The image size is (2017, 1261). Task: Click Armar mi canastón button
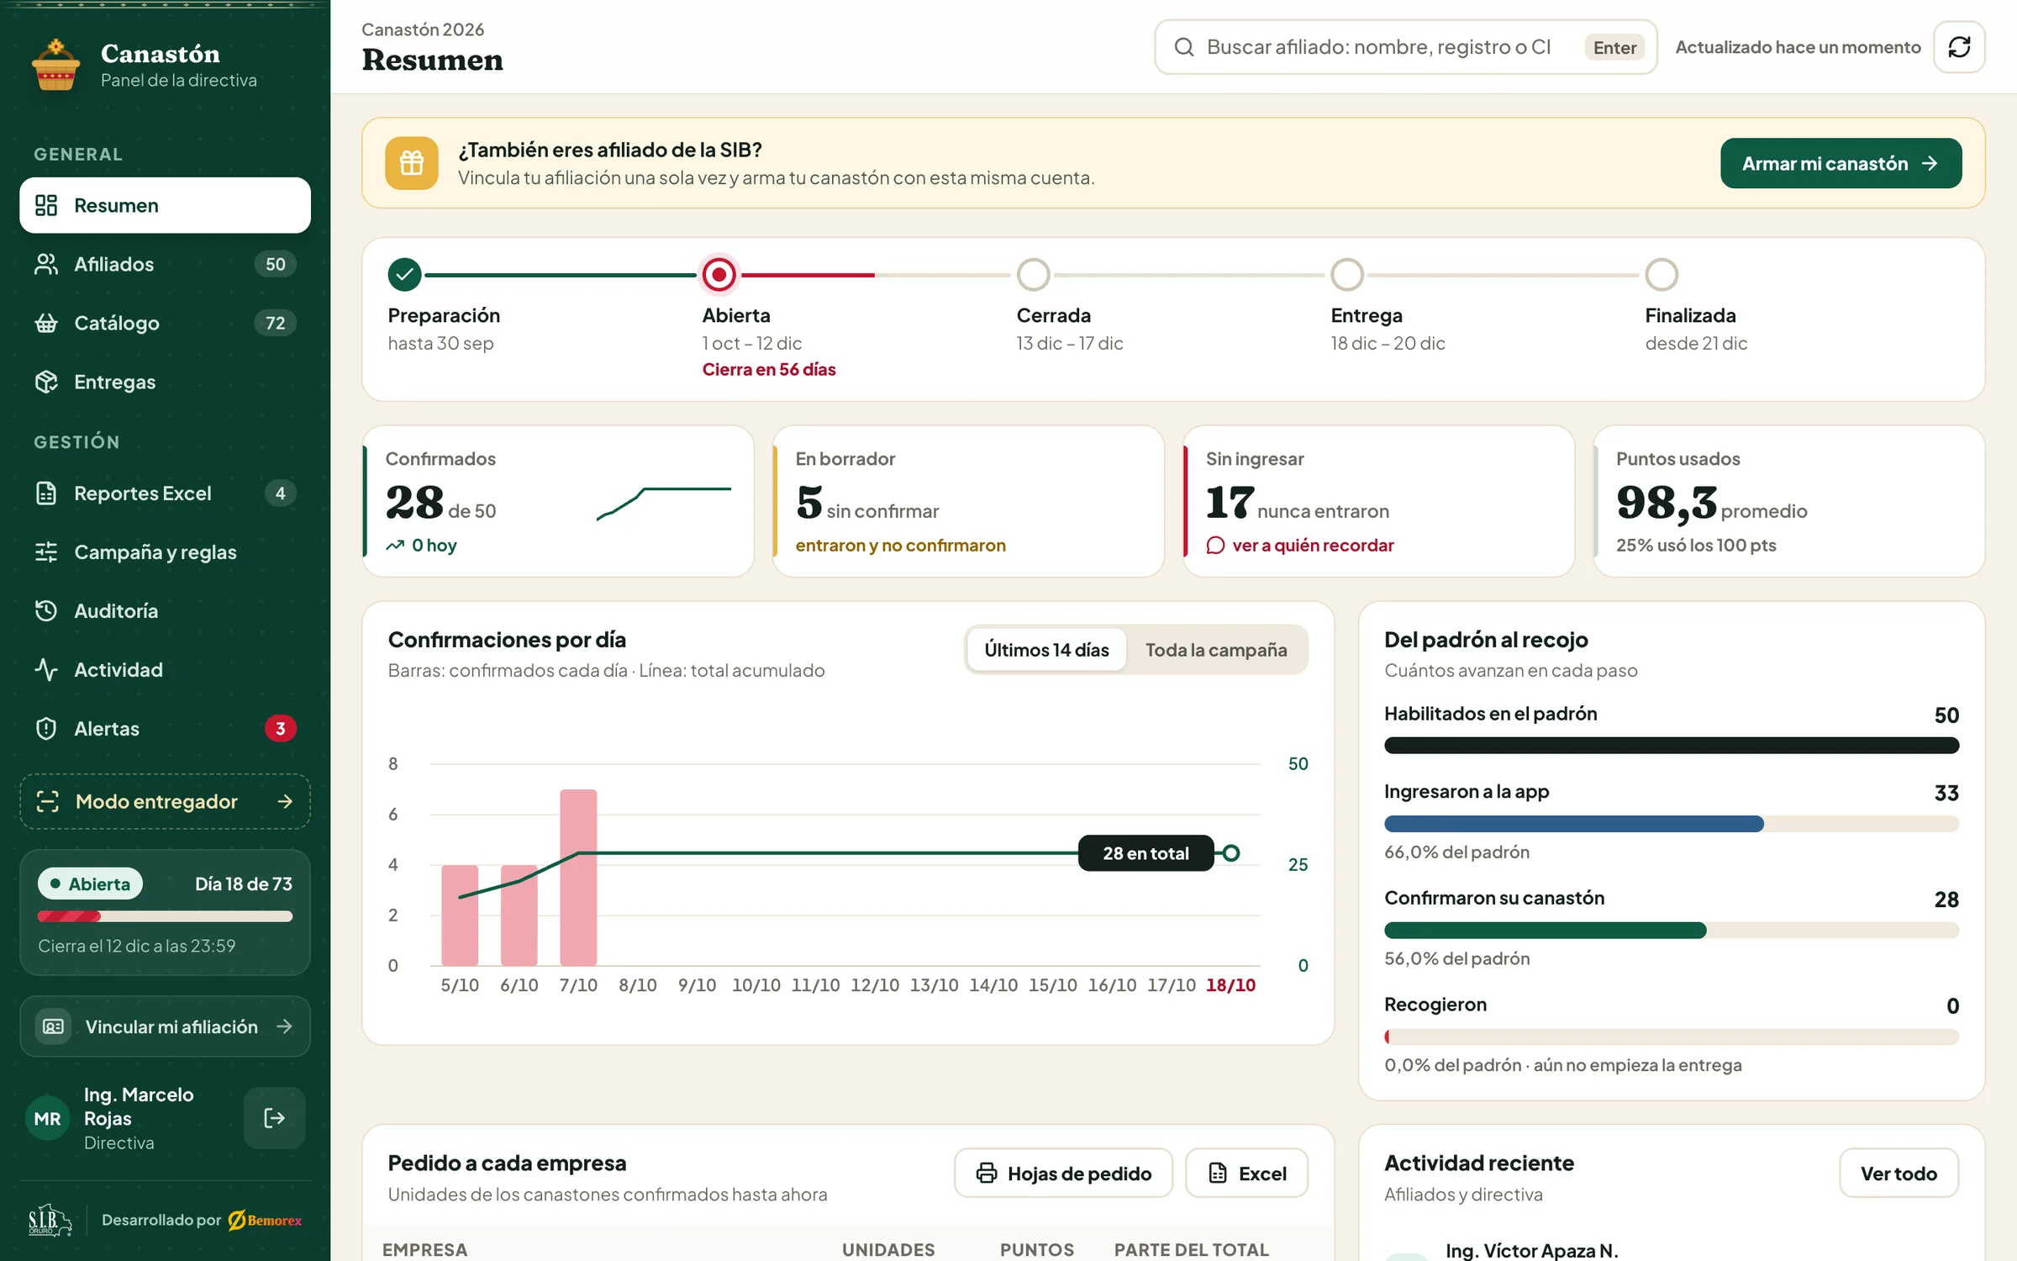point(1841,163)
